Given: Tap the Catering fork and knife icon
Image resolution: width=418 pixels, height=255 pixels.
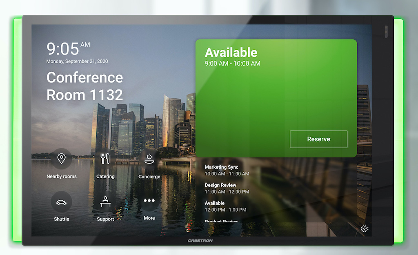Looking at the screenshot, I should point(105,159).
